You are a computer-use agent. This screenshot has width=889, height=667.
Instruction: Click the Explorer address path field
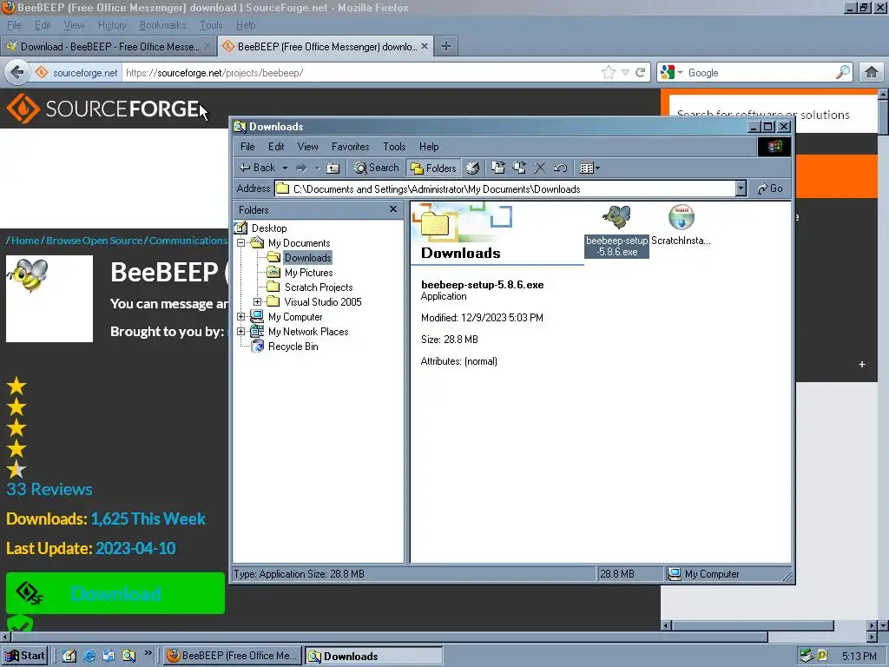click(505, 188)
